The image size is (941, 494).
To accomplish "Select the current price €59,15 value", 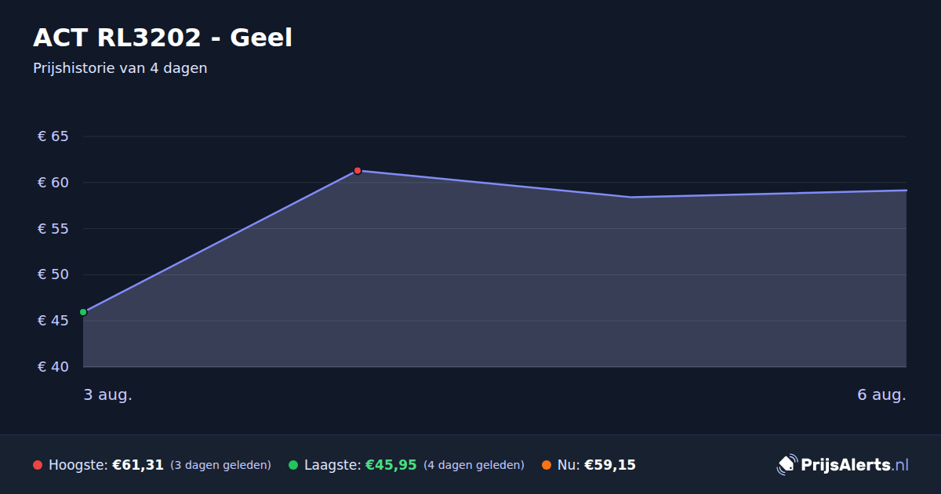I will click(610, 465).
